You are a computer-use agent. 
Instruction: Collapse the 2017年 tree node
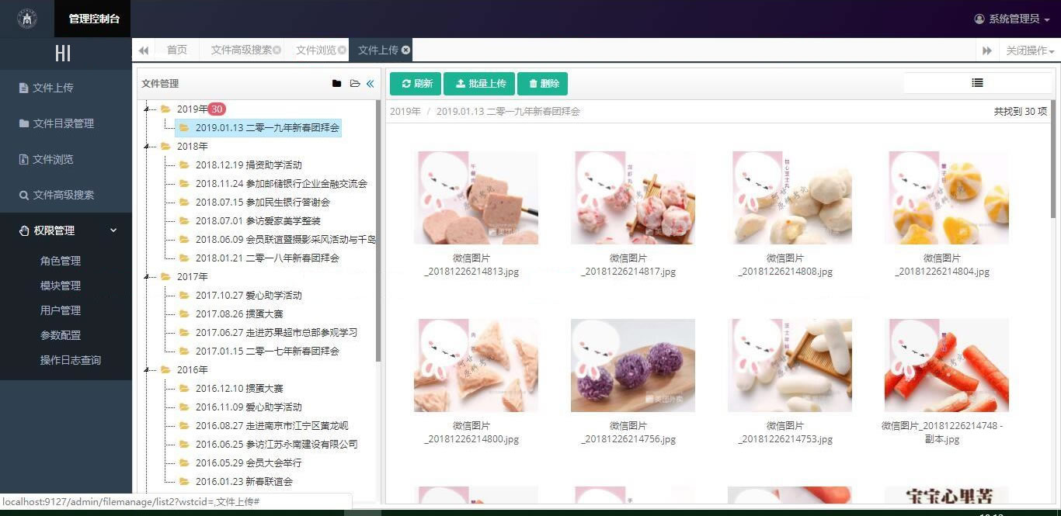[x=146, y=276]
